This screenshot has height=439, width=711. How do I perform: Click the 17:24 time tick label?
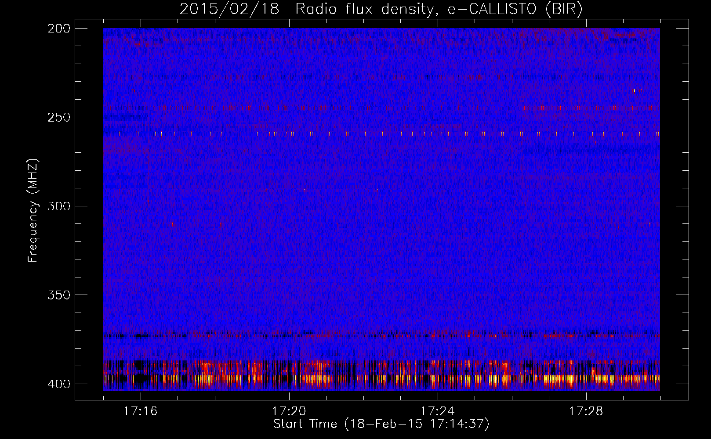tap(437, 411)
